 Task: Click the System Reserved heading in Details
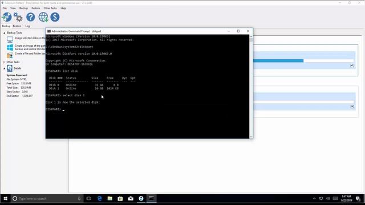(17, 75)
